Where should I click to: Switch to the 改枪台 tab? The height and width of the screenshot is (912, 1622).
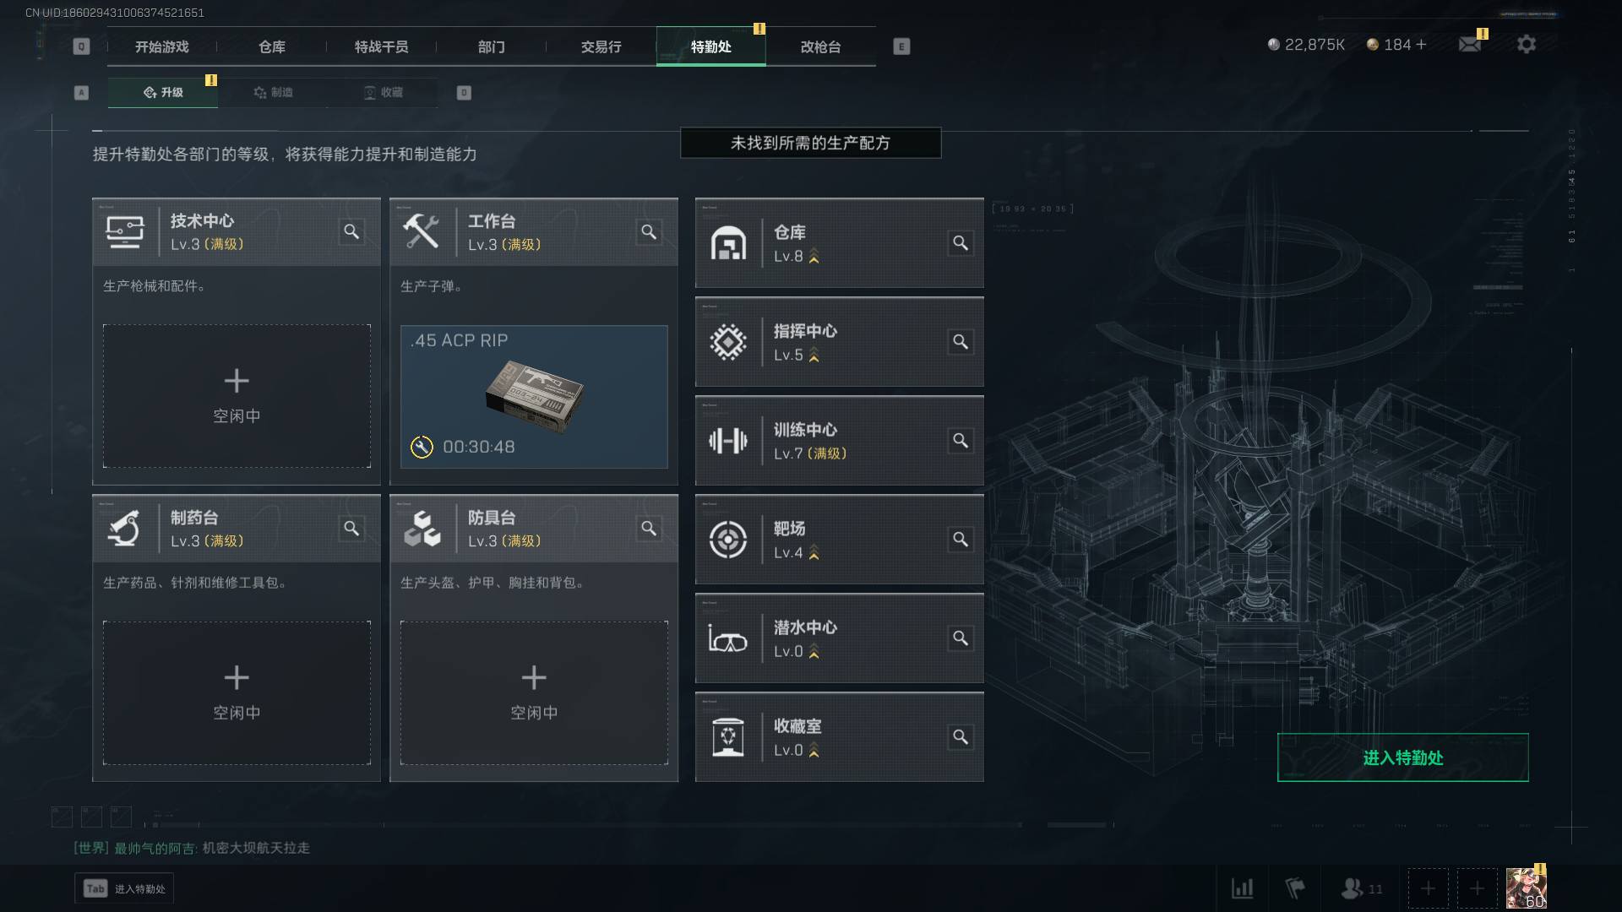click(x=820, y=46)
